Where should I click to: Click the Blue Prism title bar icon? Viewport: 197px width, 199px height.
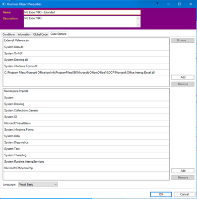pyautogui.click(x=4, y=4)
